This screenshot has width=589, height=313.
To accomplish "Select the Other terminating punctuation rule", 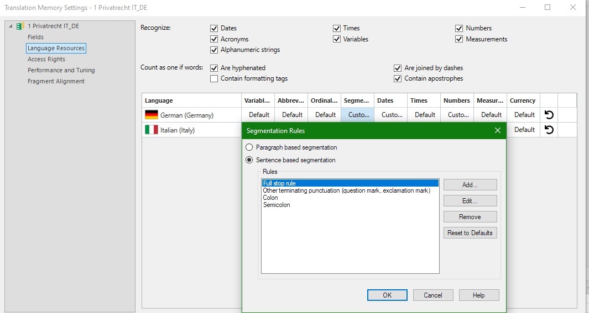I will click(350, 190).
